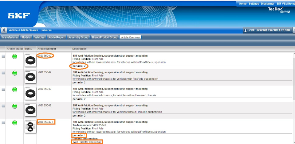
Task: Click article number VKD 35042 in 'with FlexRide suspension' row
Action: coord(44,72)
